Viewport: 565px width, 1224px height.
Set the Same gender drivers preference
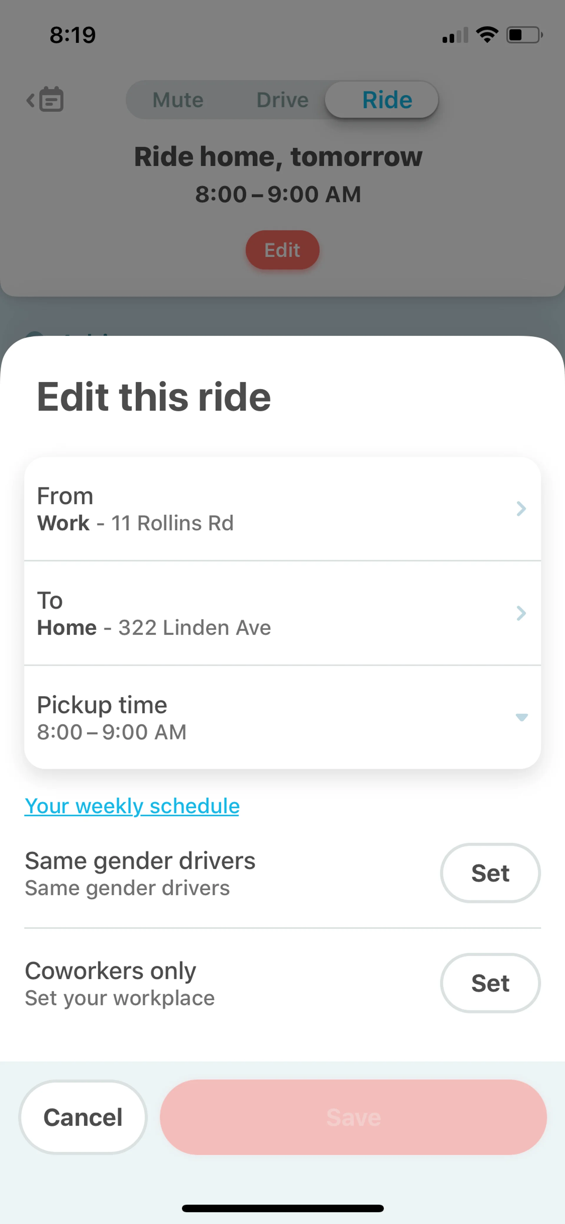[x=490, y=873]
